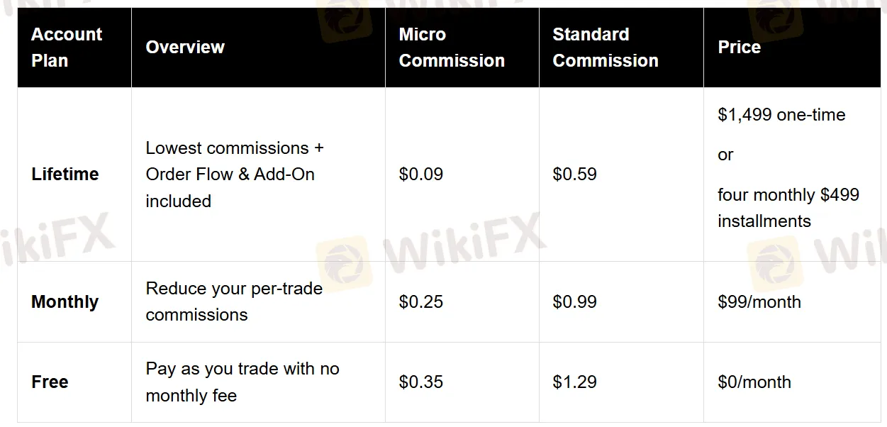Click the Lifetime plan name
Image resolution: width=887 pixels, height=427 pixels.
coord(65,174)
